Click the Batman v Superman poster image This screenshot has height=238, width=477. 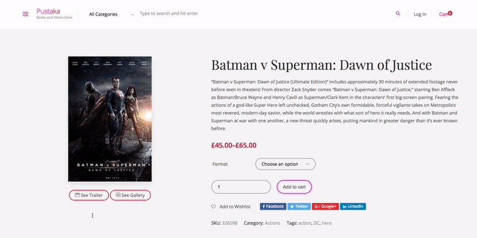tap(110, 119)
